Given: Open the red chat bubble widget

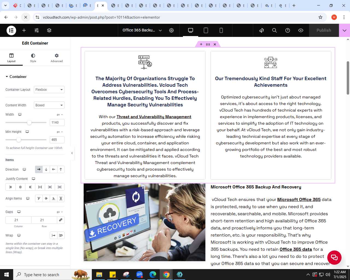Looking at the screenshot, I should click(x=334, y=257).
